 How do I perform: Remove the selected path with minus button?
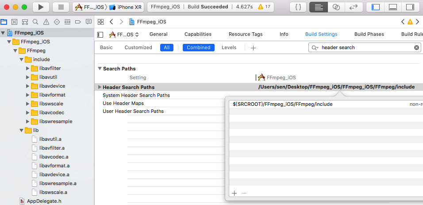pos(244,193)
